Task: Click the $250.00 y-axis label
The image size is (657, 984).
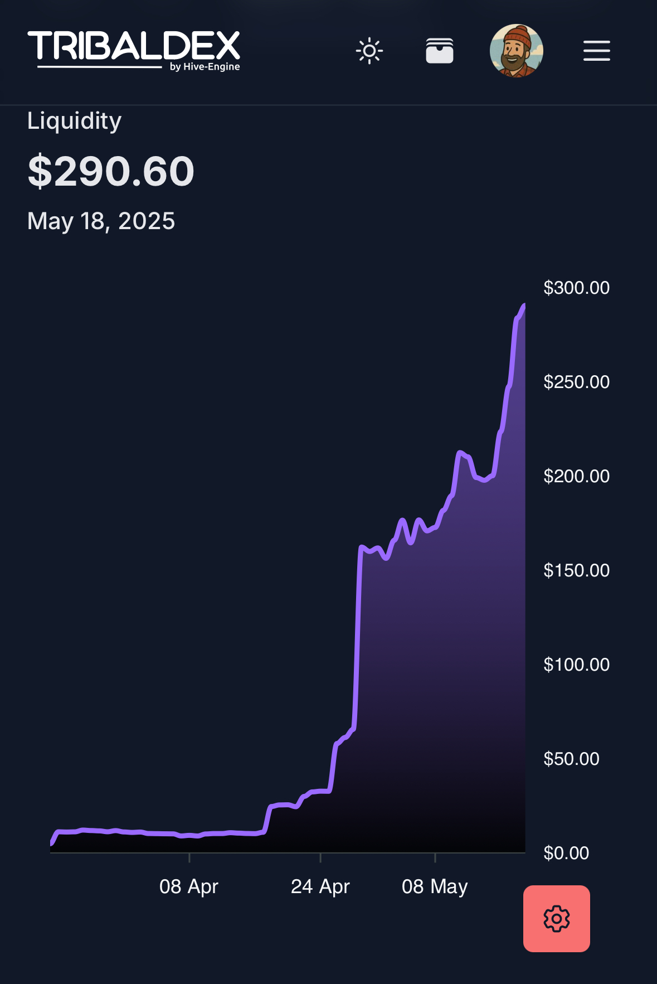Action: [x=577, y=382]
